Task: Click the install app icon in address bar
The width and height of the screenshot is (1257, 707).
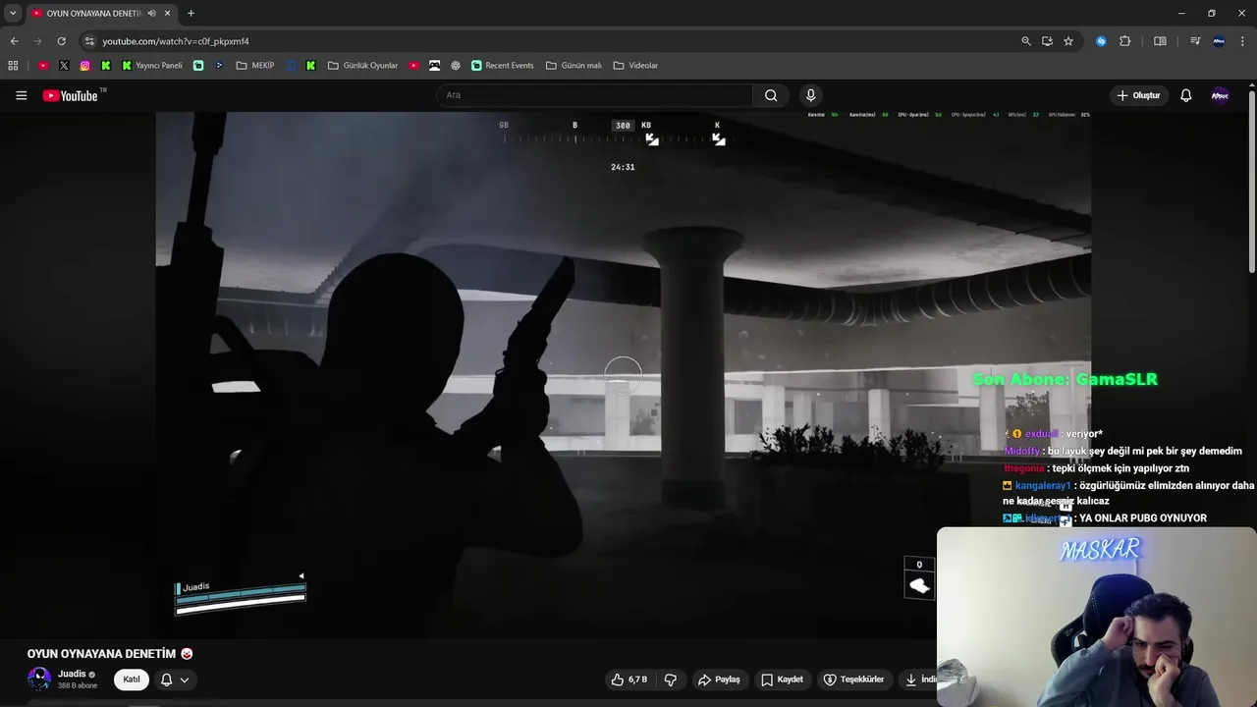Action: (1047, 41)
